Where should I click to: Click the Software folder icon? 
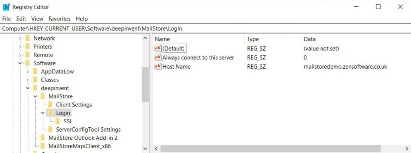(28, 63)
